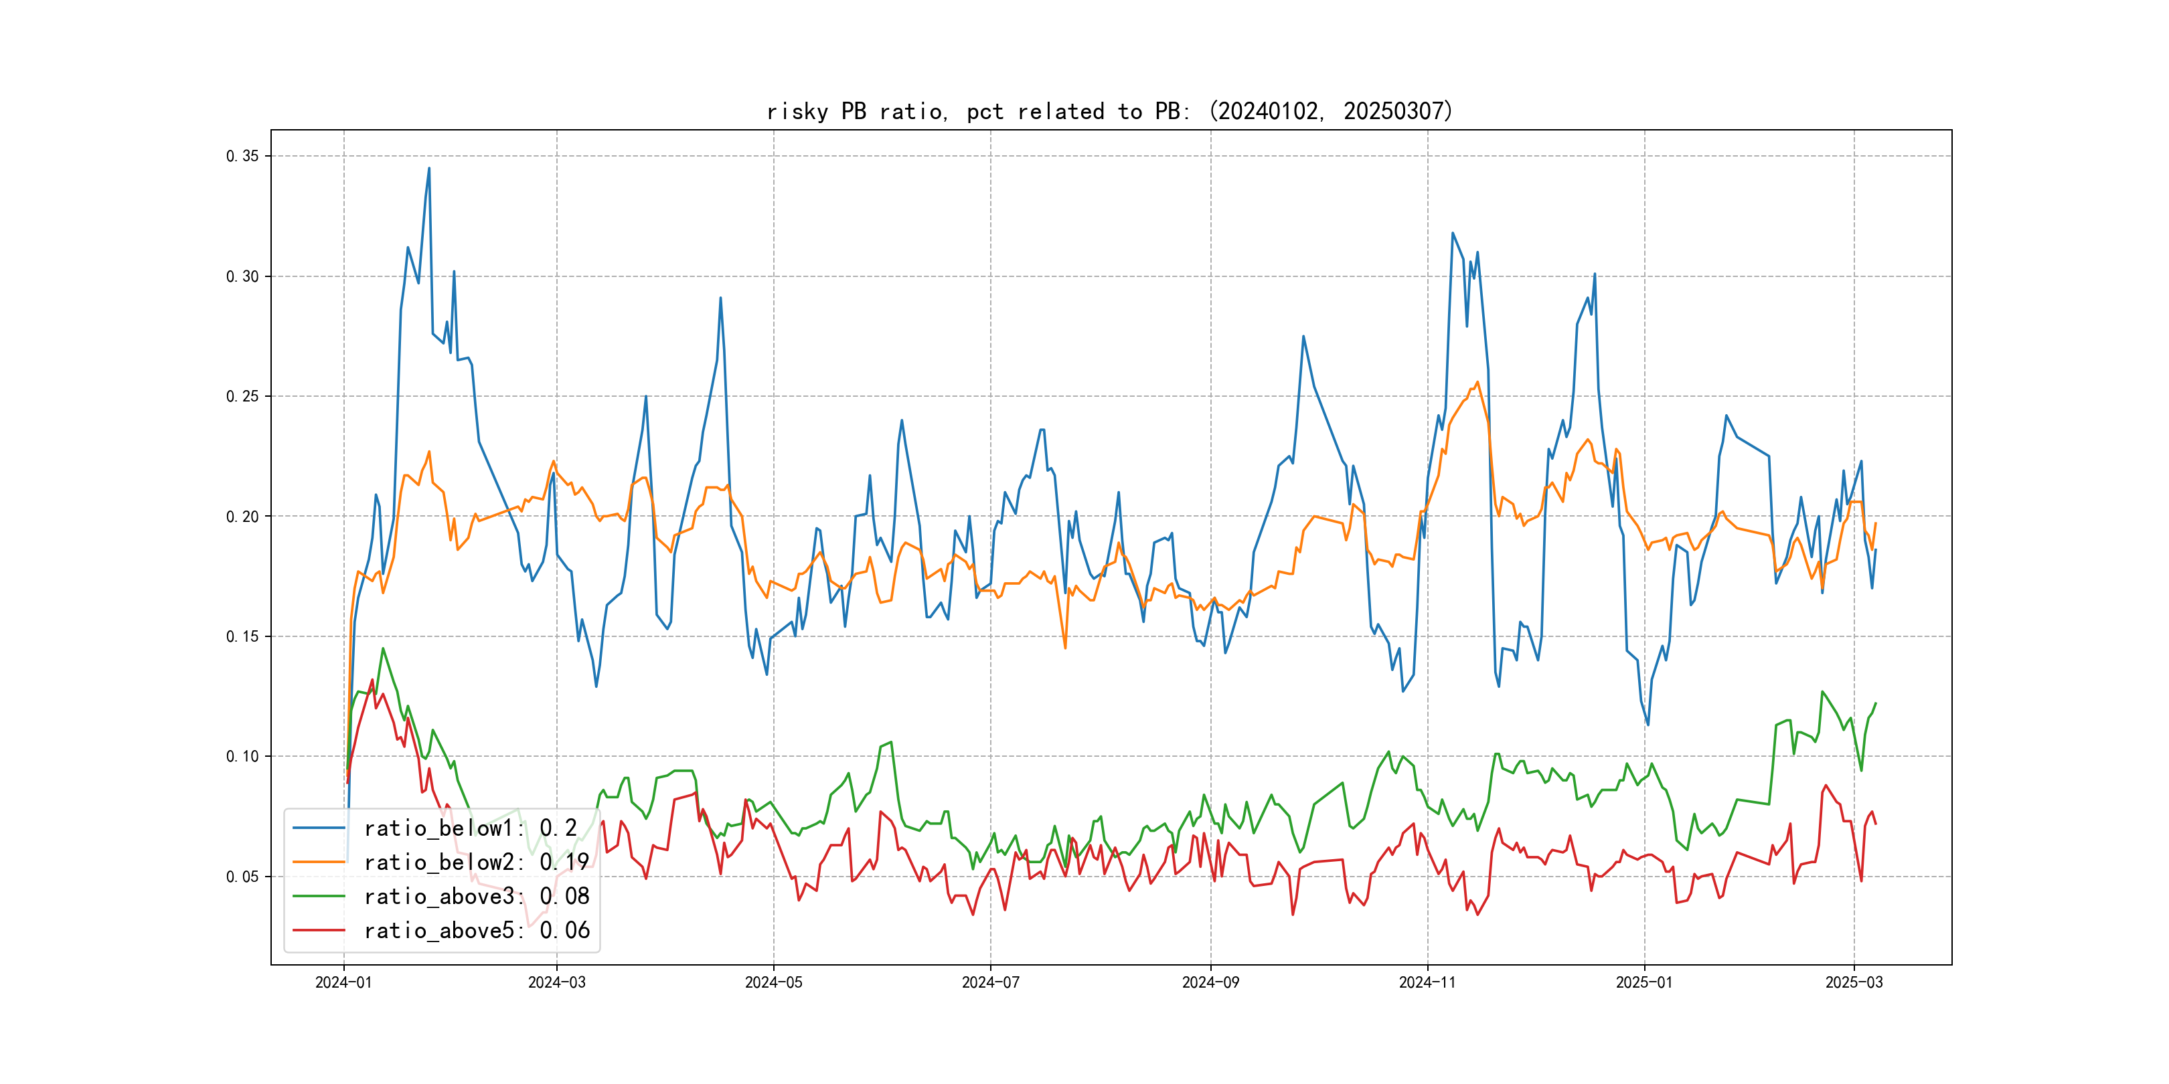Click the 2024-01 x-axis tick label
The height and width of the screenshot is (1084, 2169).
pyautogui.click(x=343, y=982)
